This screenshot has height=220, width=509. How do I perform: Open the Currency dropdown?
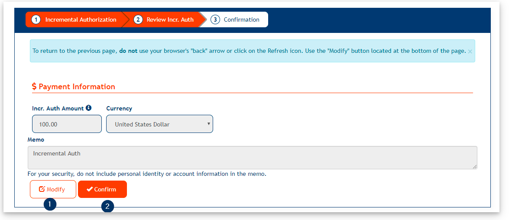pos(159,124)
